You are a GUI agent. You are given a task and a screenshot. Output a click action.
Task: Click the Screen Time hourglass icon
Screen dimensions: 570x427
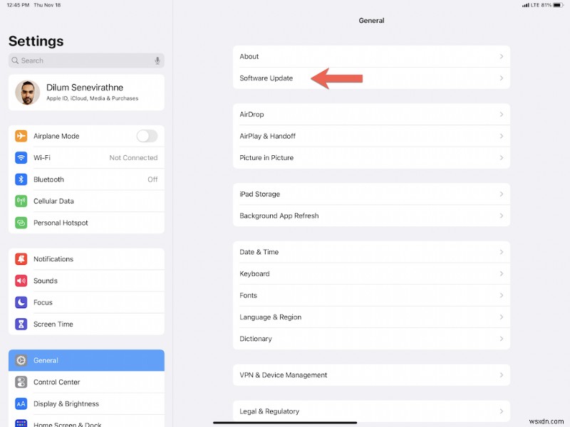click(21, 324)
